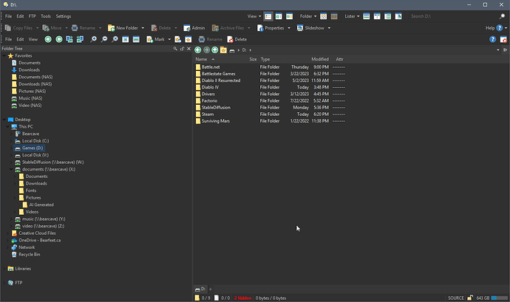Viewport: 510px width, 302px height.
Task: Toggle the status bar padlock lock
Action: pyautogui.click(x=470, y=298)
